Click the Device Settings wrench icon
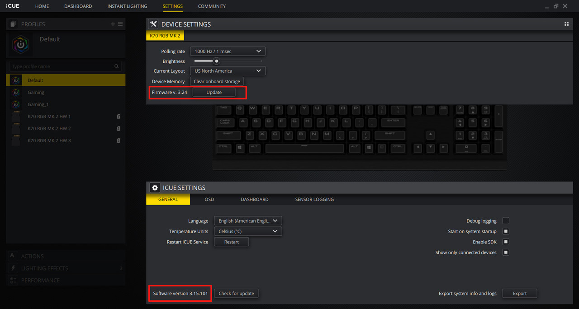 click(153, 24)
